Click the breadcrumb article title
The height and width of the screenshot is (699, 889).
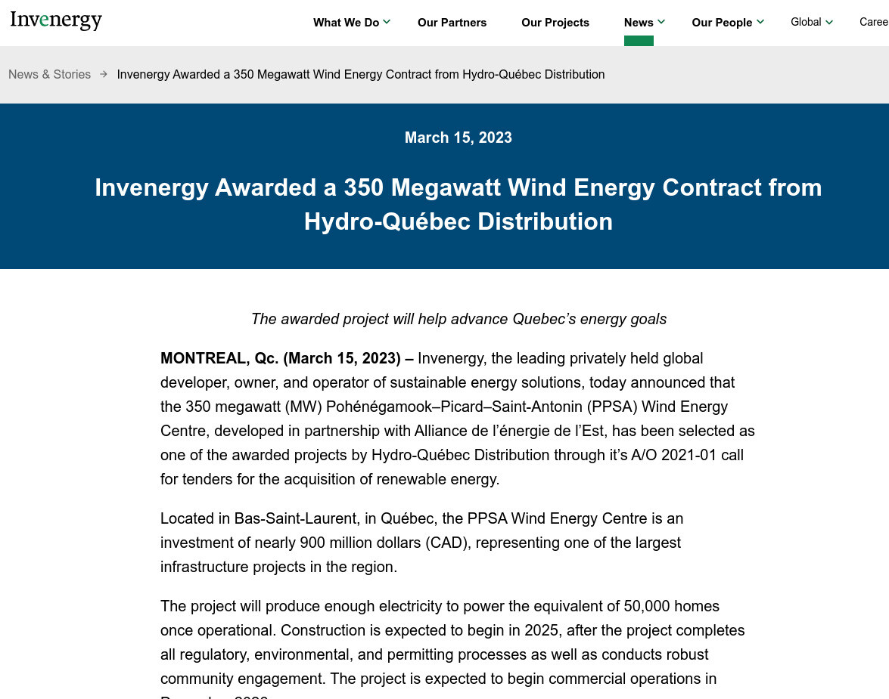(361, 74)
